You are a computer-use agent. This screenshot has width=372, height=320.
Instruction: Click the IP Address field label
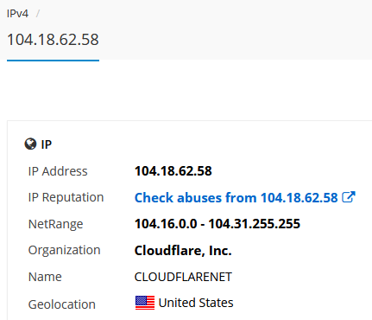click(58, 171)
